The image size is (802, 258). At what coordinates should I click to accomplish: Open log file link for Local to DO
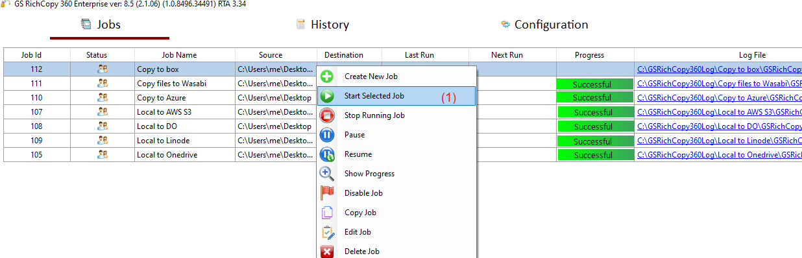[x=720, y=126]
